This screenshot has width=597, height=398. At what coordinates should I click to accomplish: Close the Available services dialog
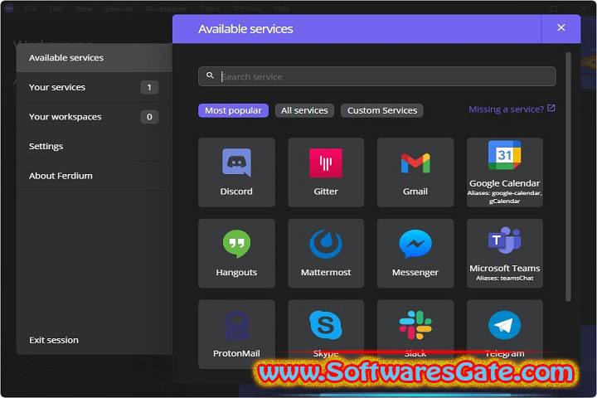click(x=561, y=28)
